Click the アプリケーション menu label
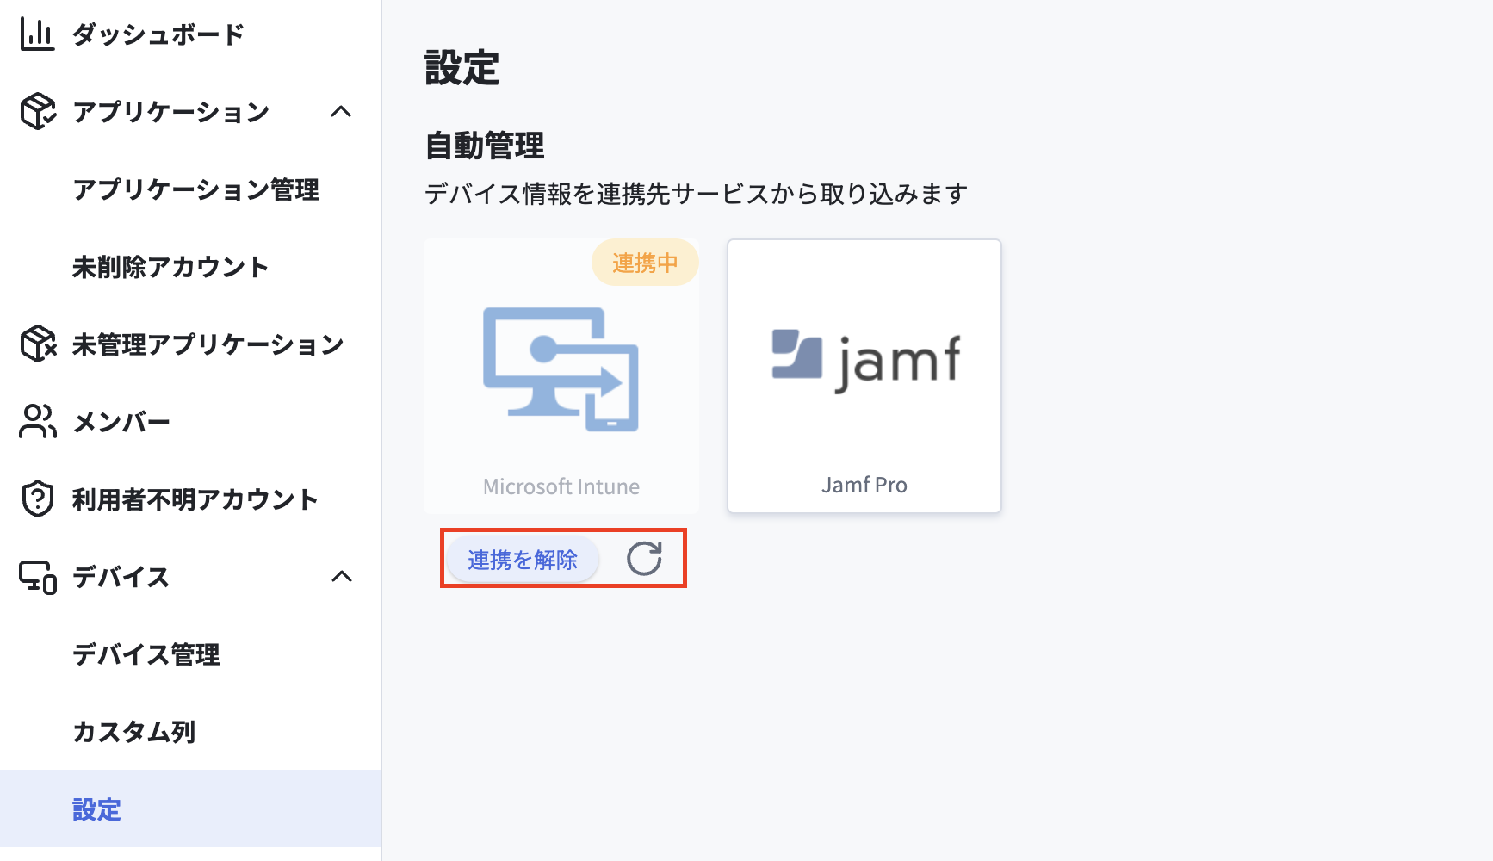1493x861 pixels. tap(171, 112)
